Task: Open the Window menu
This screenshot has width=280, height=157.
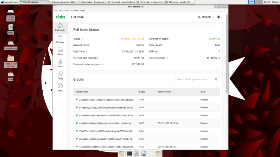Action: click(x=75, y=11)
